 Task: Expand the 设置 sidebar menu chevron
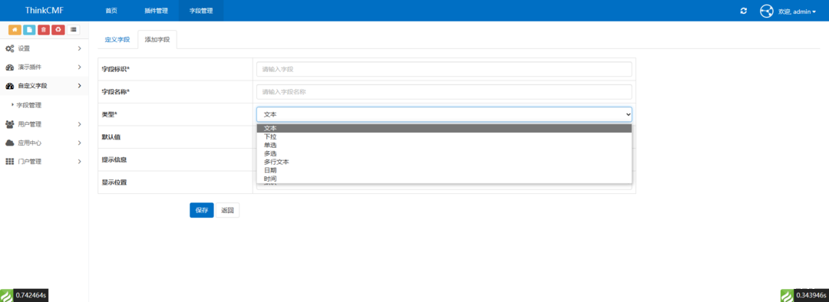pyautogui.click(x=79, y=48)
